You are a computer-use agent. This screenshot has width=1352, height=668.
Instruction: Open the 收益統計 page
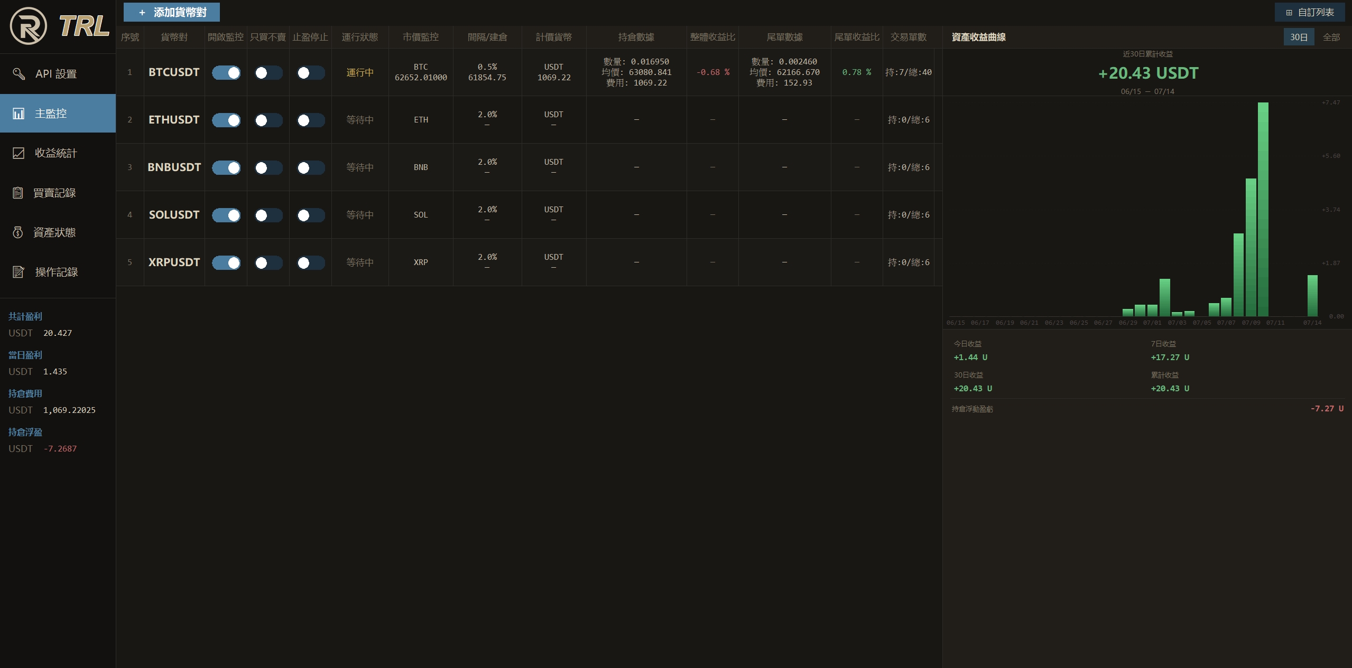coord(58,153)
